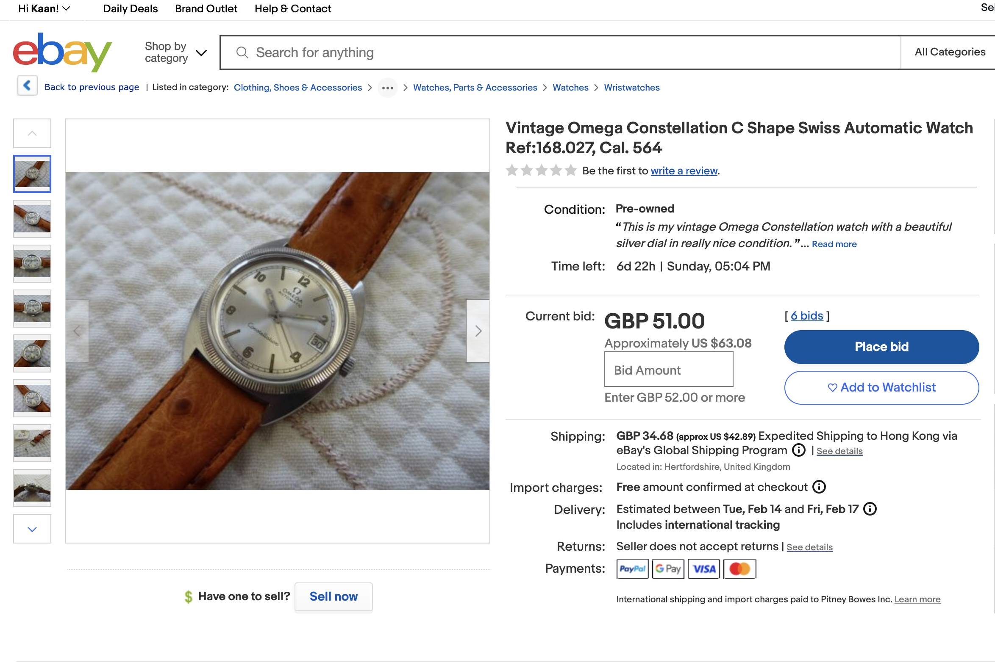This screenshot has width=995, height=662.
Task: Show previous watch photo with left arrow
Action: 77,331
